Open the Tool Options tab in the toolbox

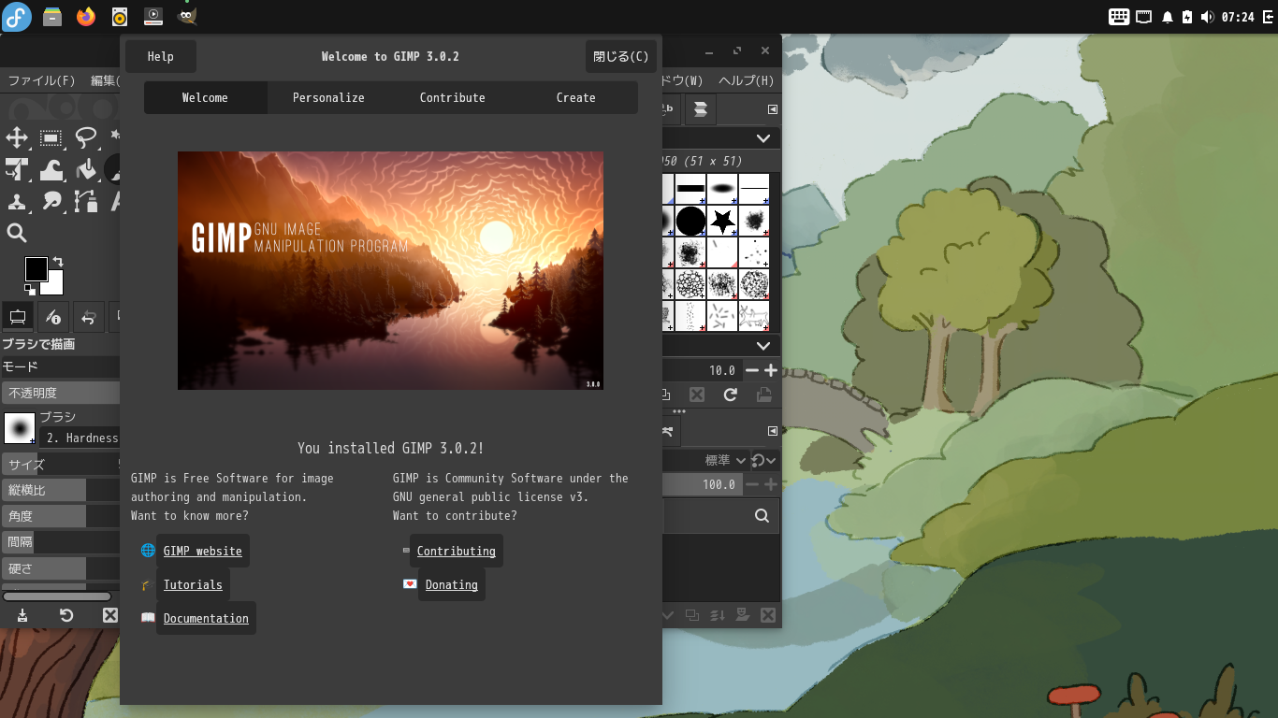coord(18,317)
